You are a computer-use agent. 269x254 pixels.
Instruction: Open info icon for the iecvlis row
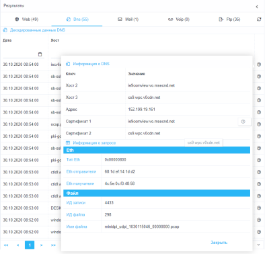[x=259, y=65]
